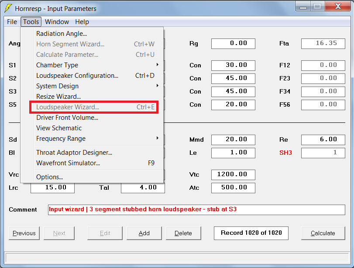354x268 pixels.
Task: Click the status bar at the bottom
Action: 177,258
